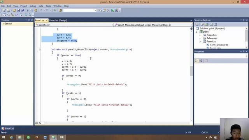Switch to the Form1.cs [Design] tab
Viewport: 249px width, 140px height.
point(58,20)
